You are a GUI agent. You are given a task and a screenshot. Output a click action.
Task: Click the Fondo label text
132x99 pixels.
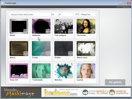coord(35,58)
